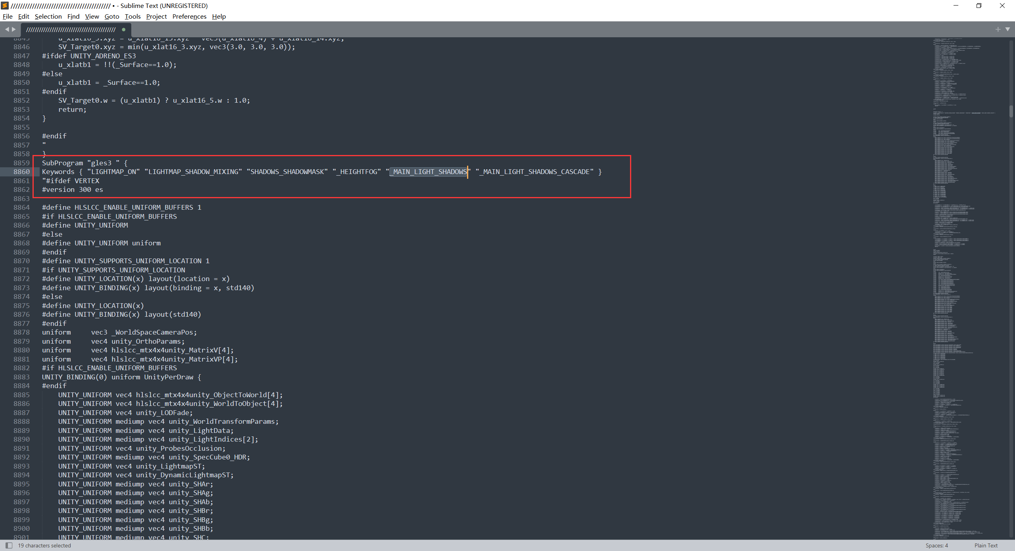
Task: Click "_MAIN_LIGHT_SHADOWS_CASCADE" keyword
Action: click(534, 172)
